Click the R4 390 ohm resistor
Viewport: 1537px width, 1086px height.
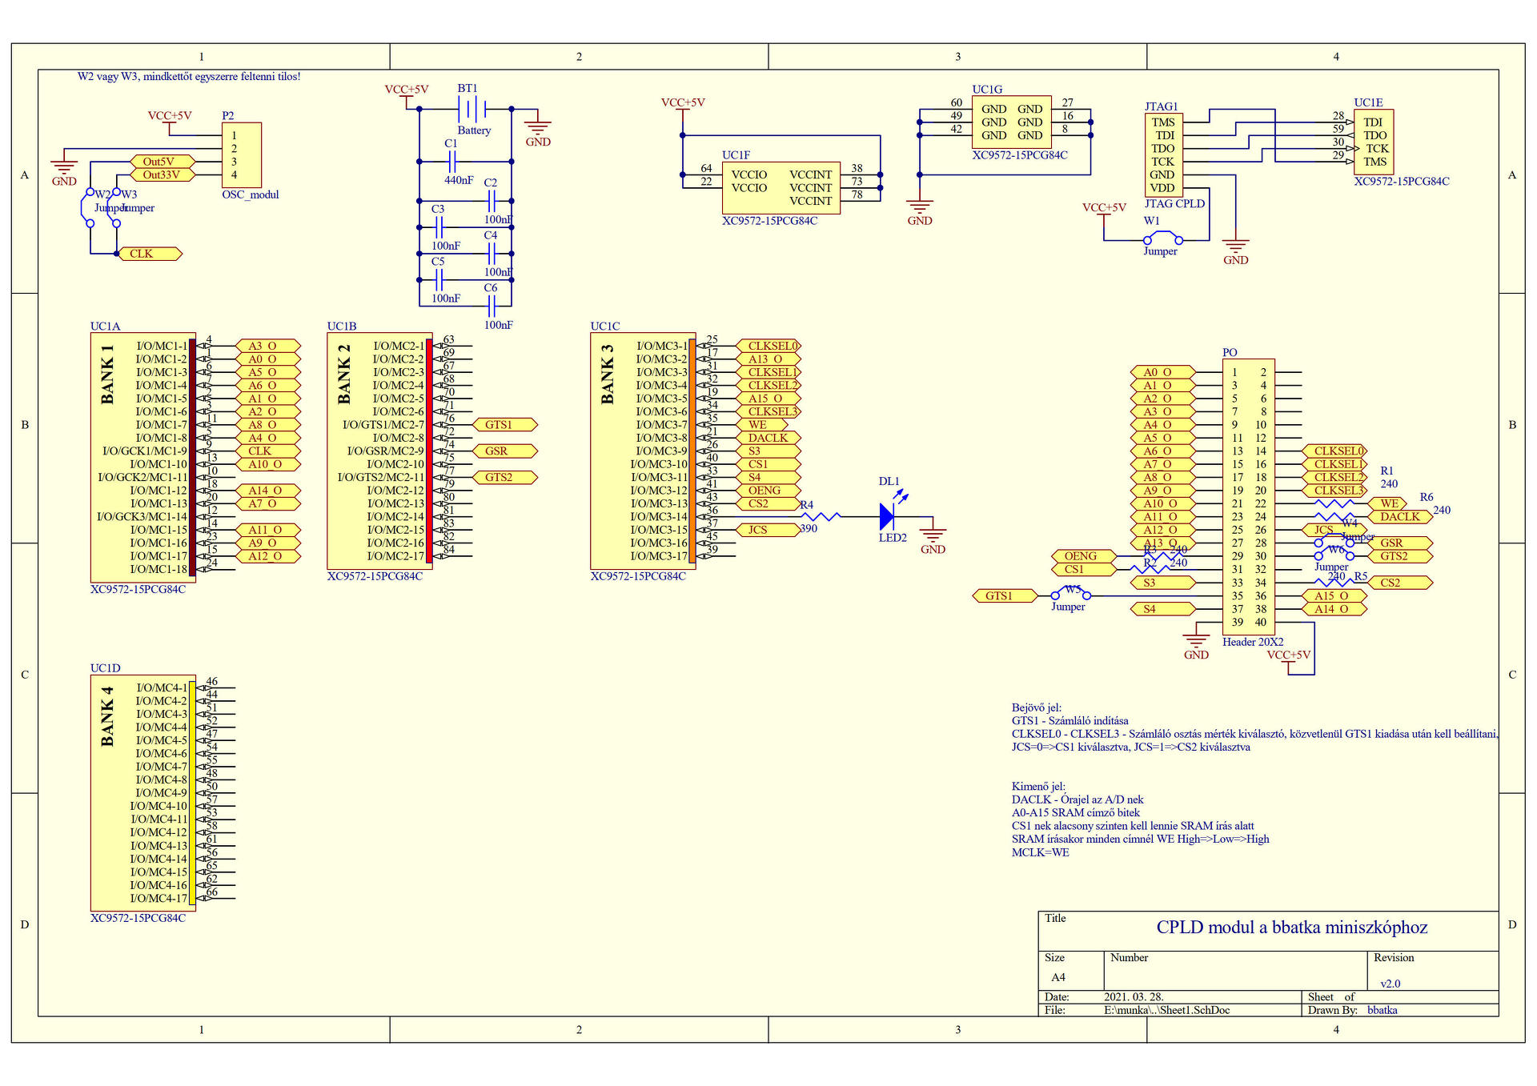pyautogui.click(x=821, y=517)
